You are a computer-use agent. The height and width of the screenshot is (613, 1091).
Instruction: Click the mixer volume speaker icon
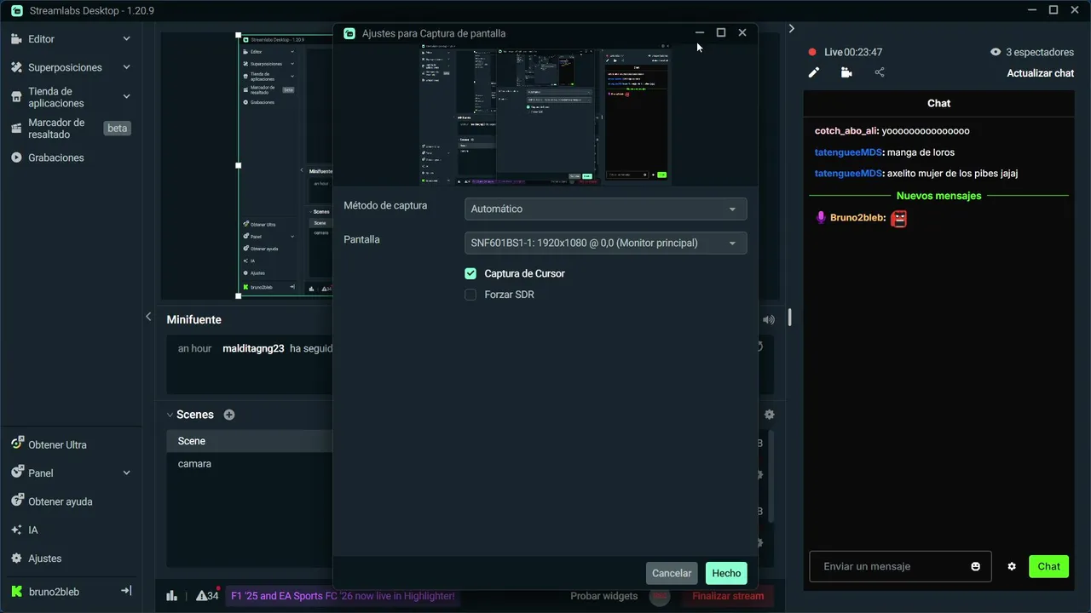pyautogui.click(x=769, y=320)
